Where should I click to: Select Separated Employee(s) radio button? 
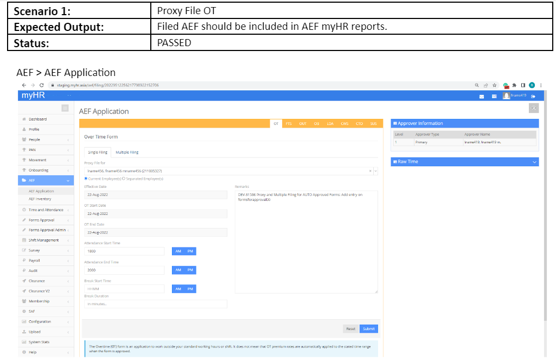point(123,179)
